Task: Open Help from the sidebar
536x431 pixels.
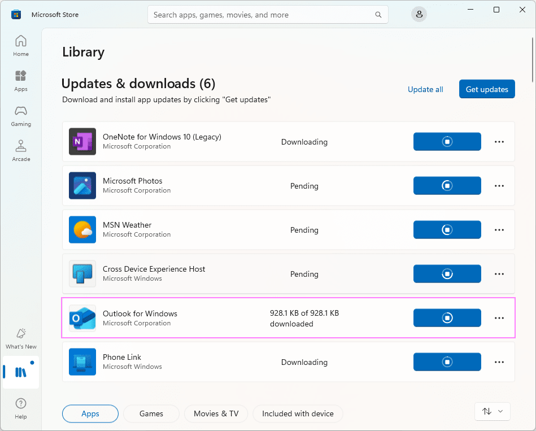Action: [x=21, y=408]
